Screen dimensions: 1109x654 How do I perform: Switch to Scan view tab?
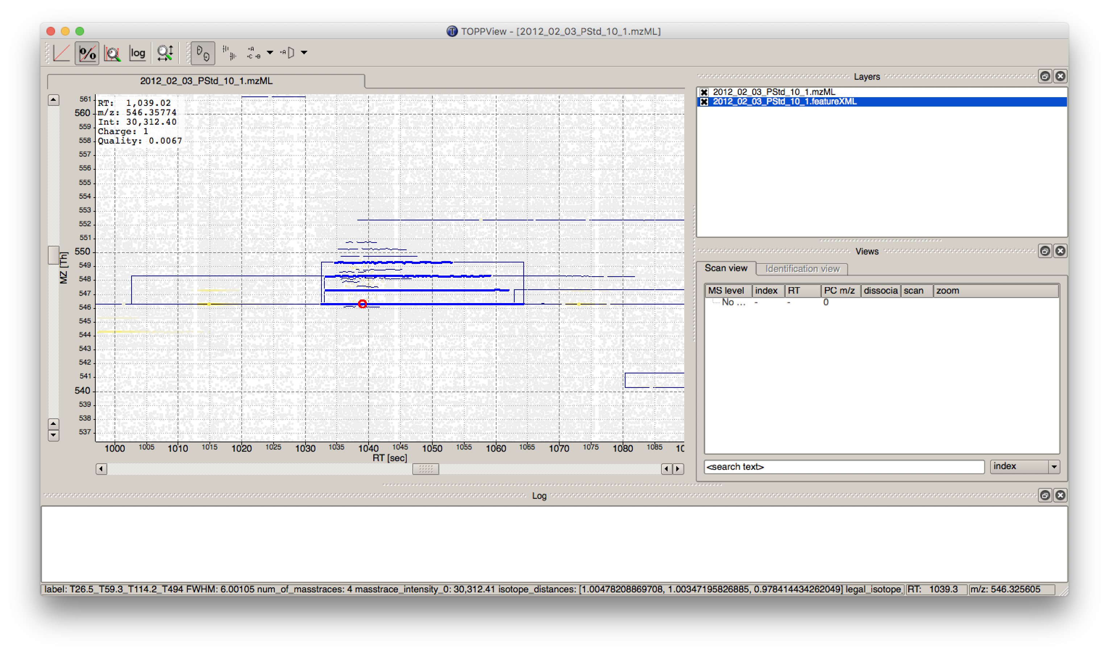(726, 268)
